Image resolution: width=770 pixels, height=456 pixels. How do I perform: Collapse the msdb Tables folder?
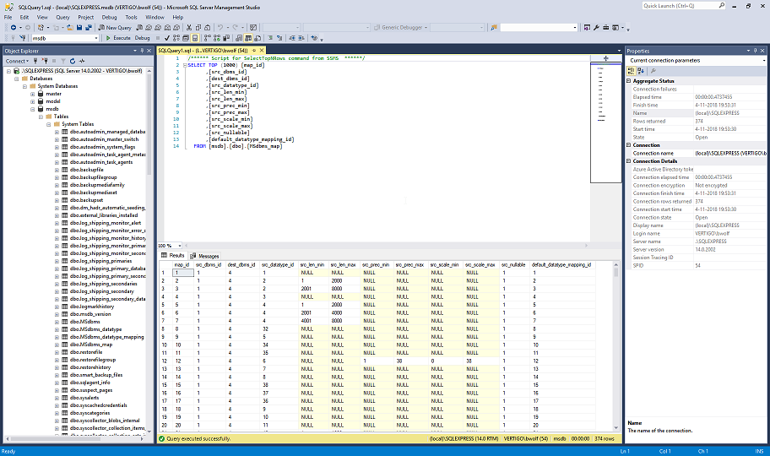[x=41, y=117]
